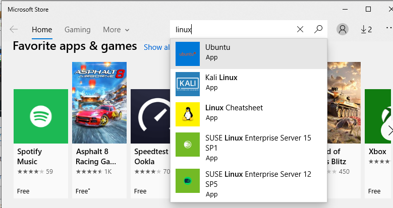The width and height of the screenshot is (393, 208).
Task: Click the Linux Cheatsheet suggestion text
Action: tap(234, 108)
